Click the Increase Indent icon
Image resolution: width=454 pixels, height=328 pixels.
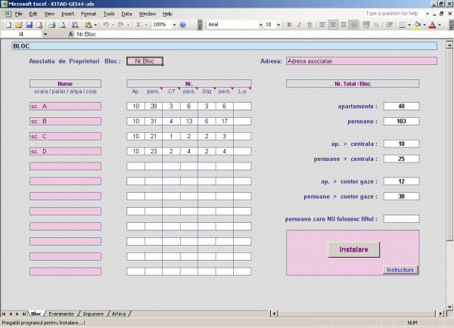(389, 25)
